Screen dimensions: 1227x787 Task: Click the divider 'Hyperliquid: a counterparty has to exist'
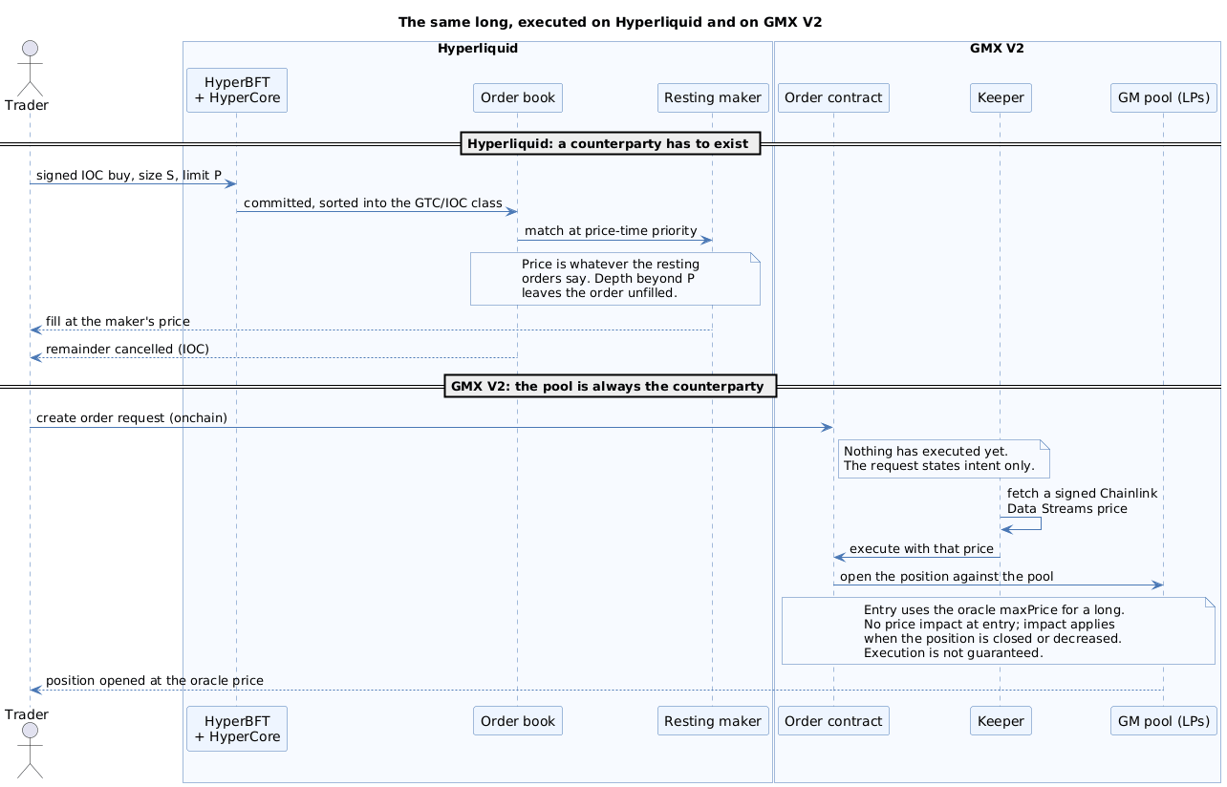point(610,143)
